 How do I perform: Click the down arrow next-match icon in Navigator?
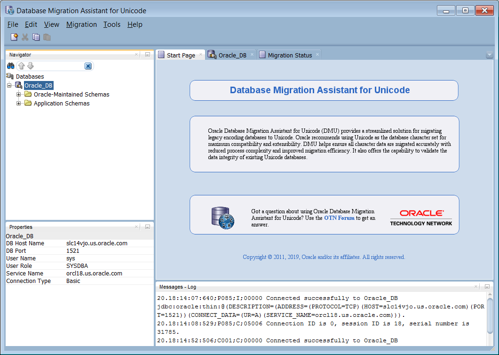coord(30,66)
